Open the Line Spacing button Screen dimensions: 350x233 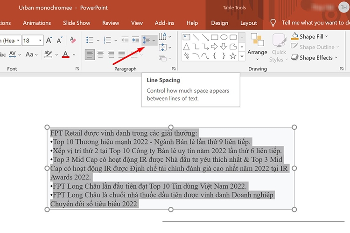146,40
